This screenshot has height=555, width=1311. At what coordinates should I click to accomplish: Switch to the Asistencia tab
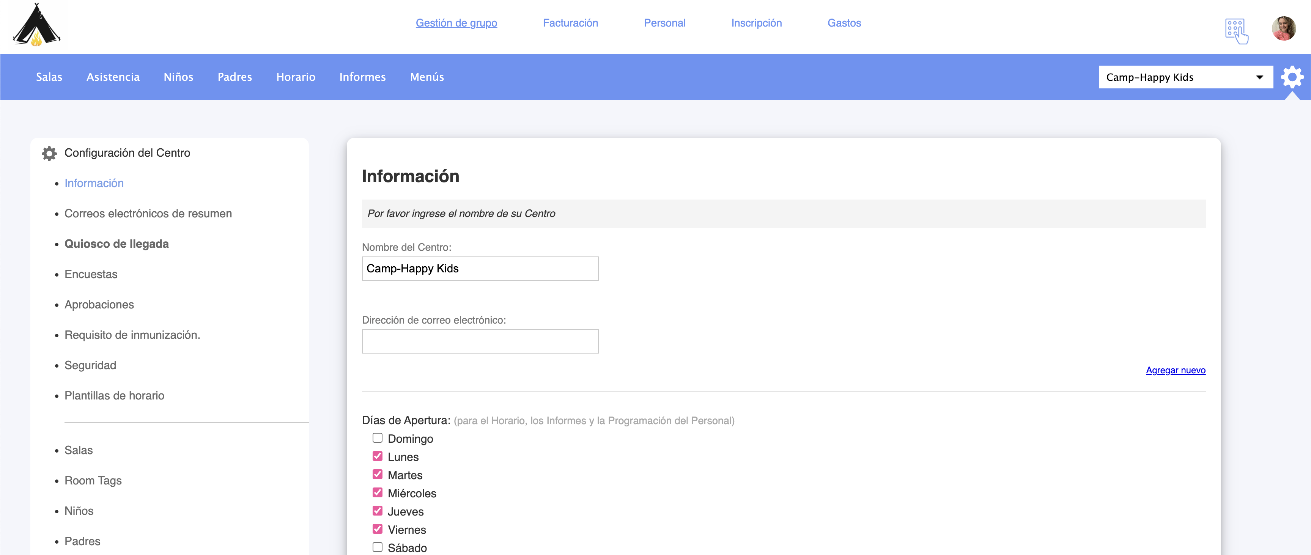pos(113,77)
